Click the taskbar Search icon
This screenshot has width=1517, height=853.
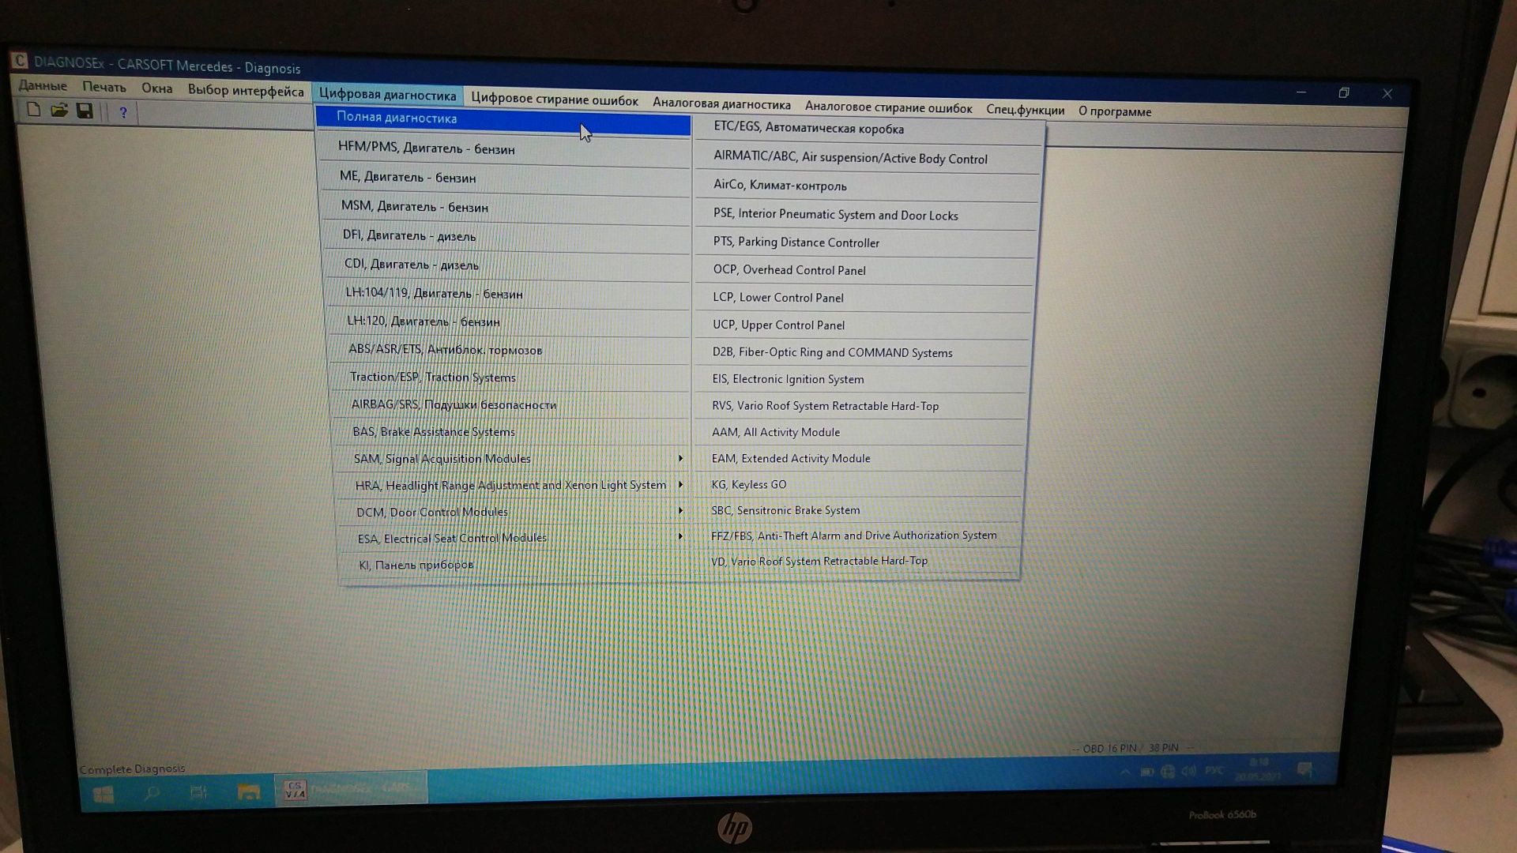152,792
